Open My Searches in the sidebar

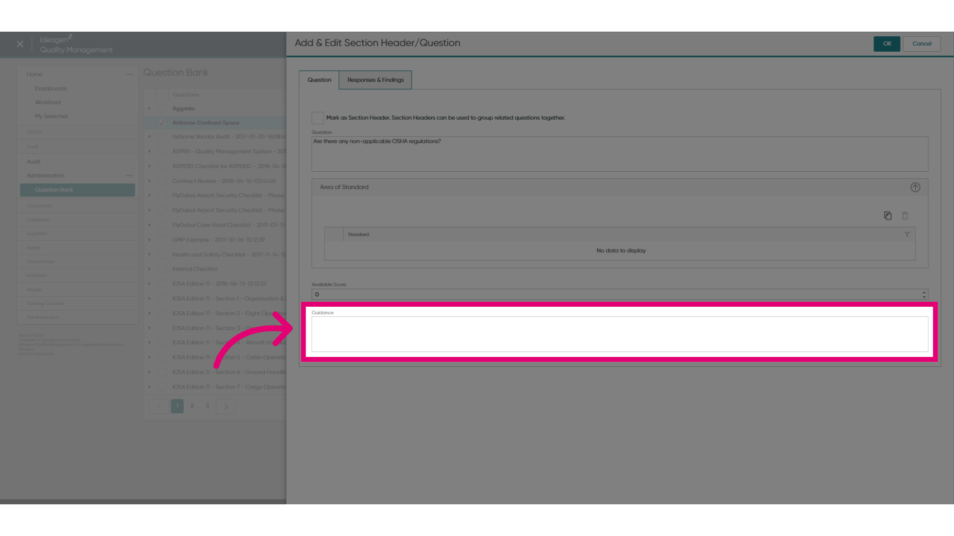51,116
